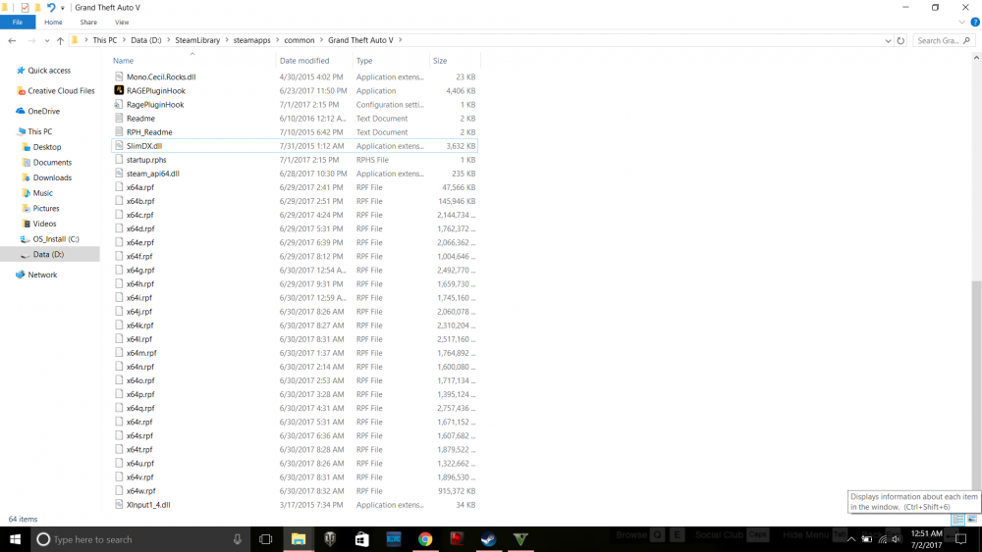
Task: Select Data (D:) in navigation pane
Action: (x=48, y=255)
